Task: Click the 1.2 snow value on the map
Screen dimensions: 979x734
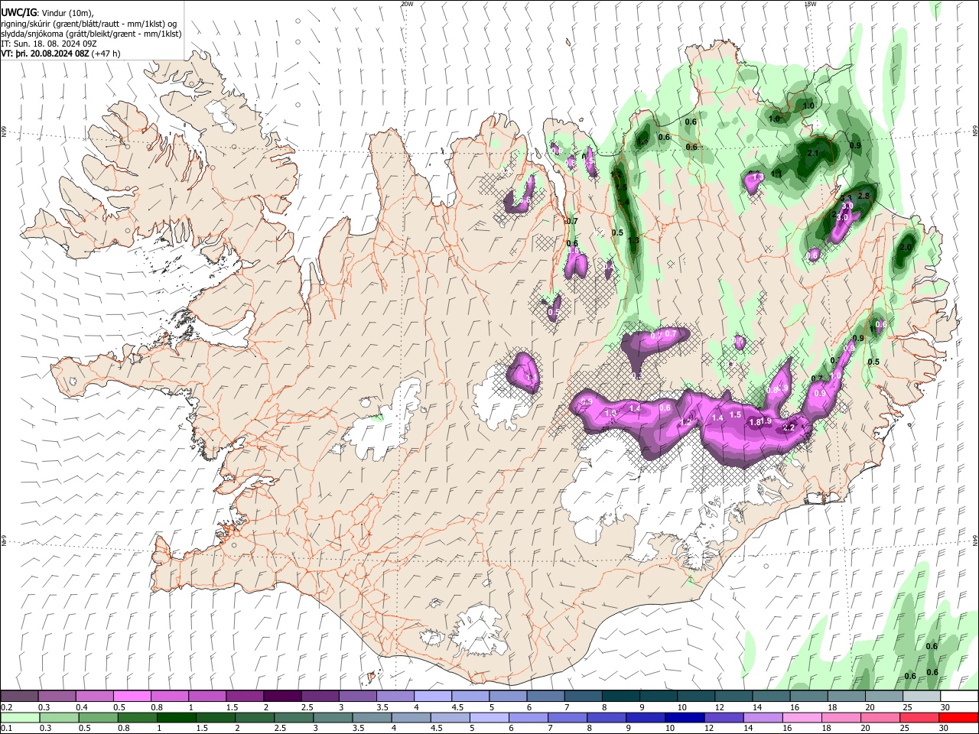Action: [x=686, y=421]
